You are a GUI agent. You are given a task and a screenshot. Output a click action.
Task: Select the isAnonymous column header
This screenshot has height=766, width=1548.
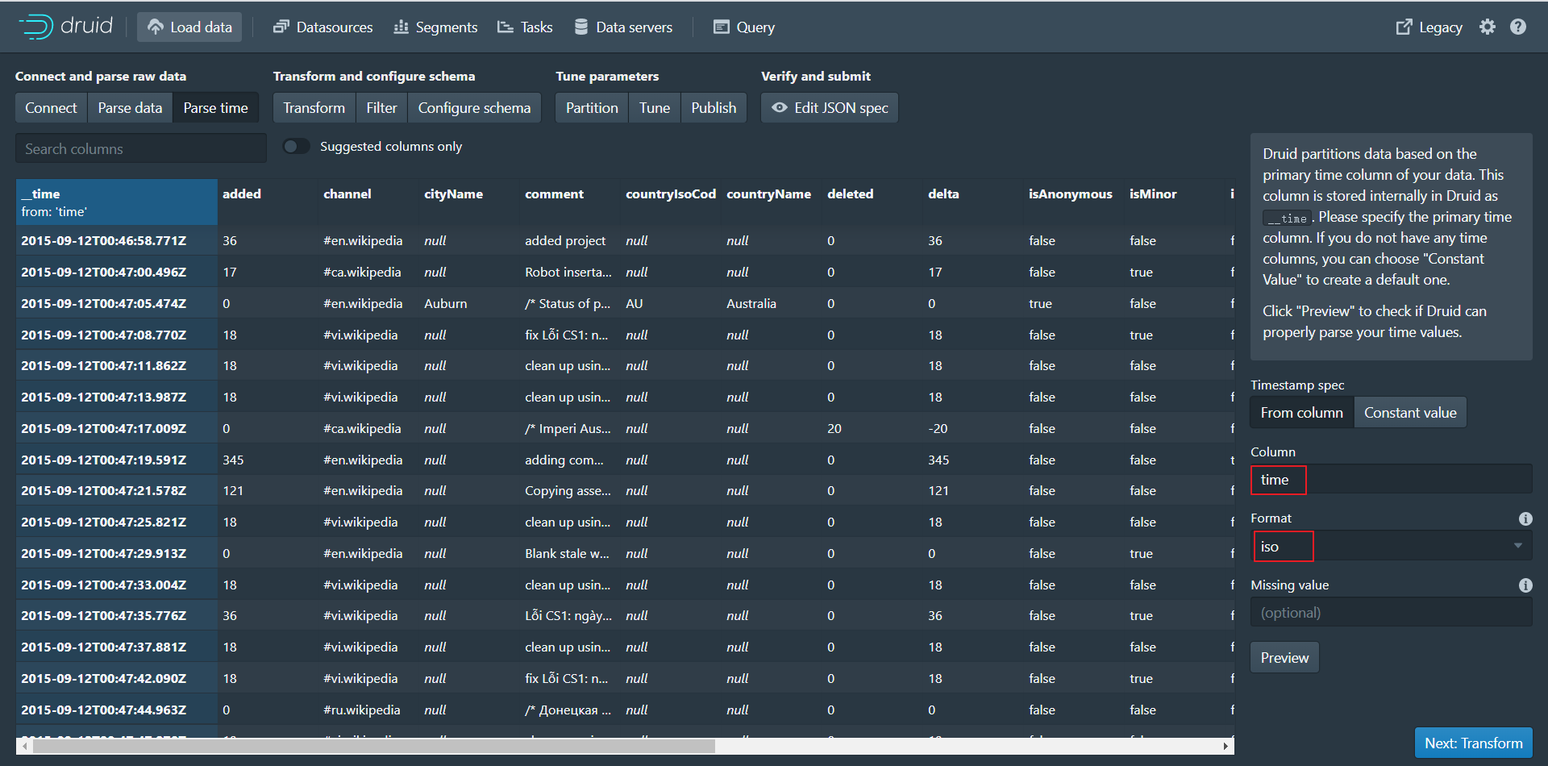coord(1074,202)
